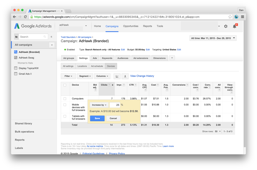Click the browser back arrow
The image size is (257, 170).
tap(14, 17)
